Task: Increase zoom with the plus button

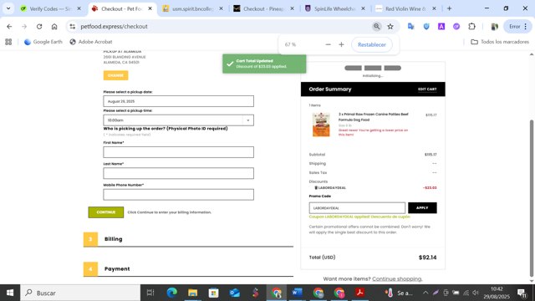Action: (x=341, y=44)
